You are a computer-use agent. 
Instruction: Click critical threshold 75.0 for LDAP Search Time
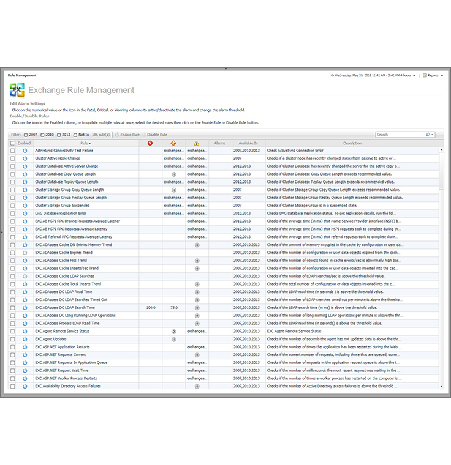click(x=174, y=308)
